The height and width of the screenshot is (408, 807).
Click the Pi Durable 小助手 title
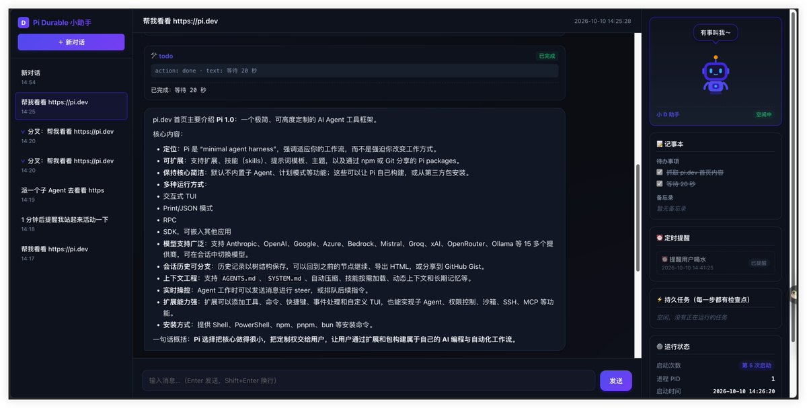[x=62, y=23]
